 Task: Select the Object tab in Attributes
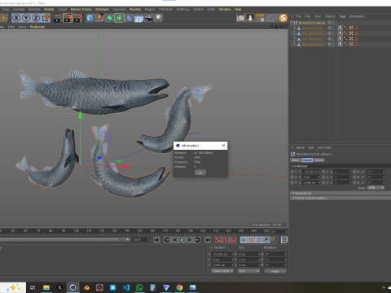tap(319, 160)
